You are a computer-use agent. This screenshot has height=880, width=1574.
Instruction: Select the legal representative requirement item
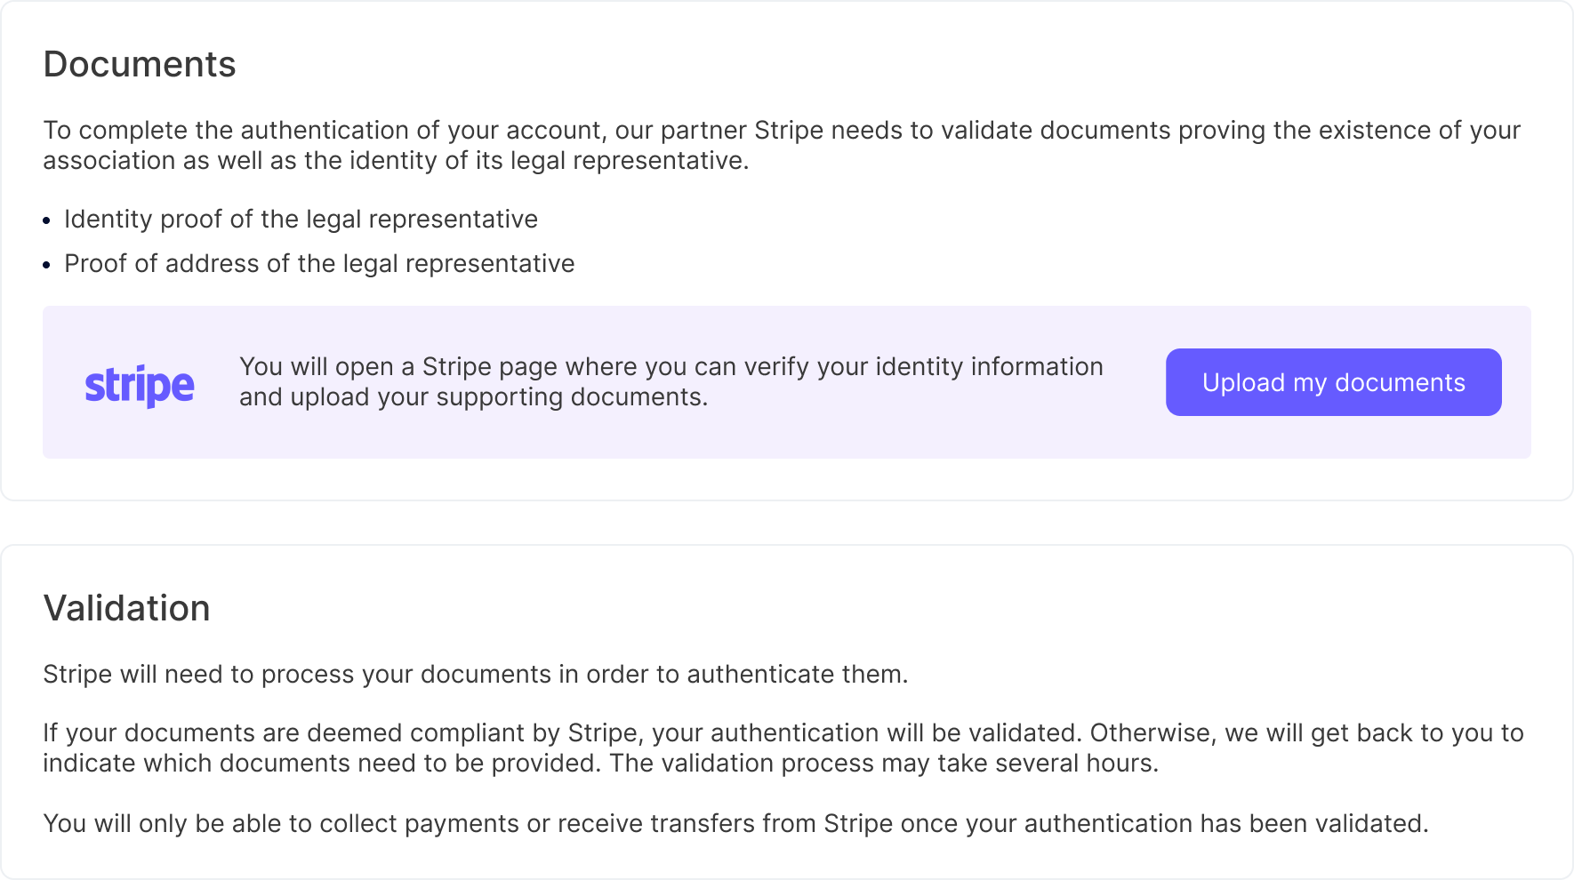point(301,219)
